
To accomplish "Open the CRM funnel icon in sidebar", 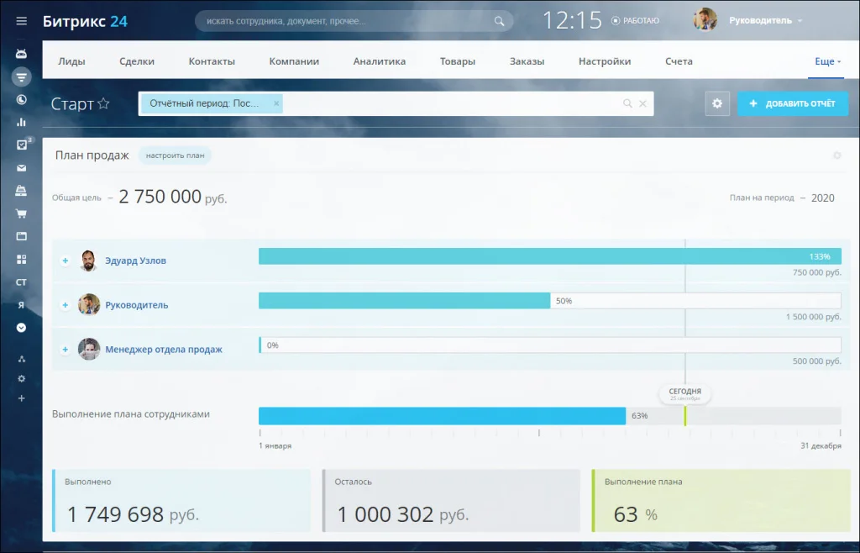I will pyautogui.click(x=22, y=76).
